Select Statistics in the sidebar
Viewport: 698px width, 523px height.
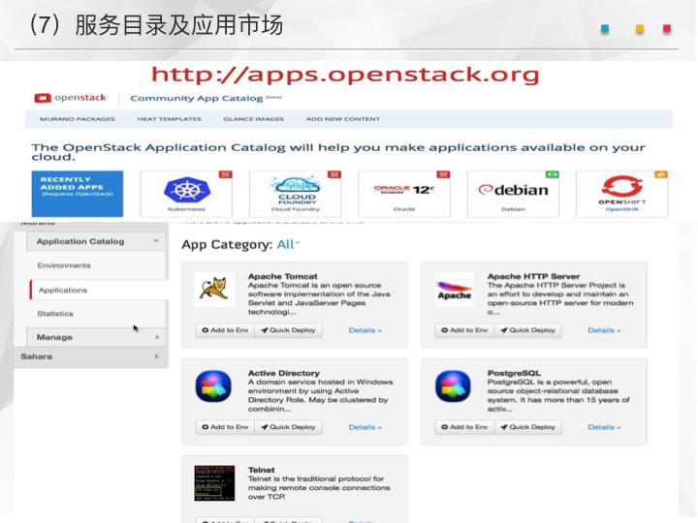pyautogui.click(x=55, y=314)
